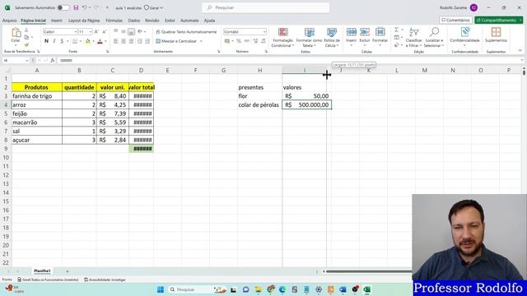Viewport: 527px width, 296px height.
Task: Open the Windows Start button
Action: coord(161,289)
